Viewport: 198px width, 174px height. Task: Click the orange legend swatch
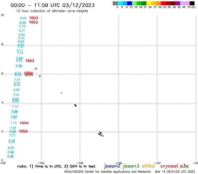click(x=158, y=3)
